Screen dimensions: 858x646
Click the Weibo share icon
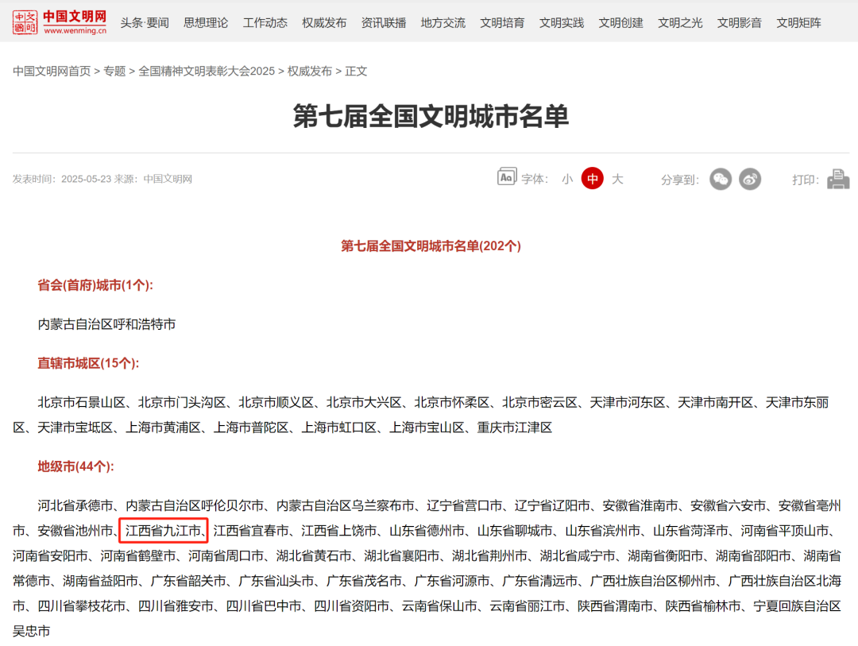(751, 179)
